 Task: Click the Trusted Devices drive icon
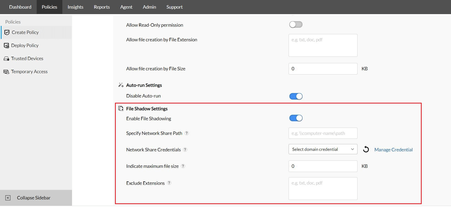(x=6, y=59)
